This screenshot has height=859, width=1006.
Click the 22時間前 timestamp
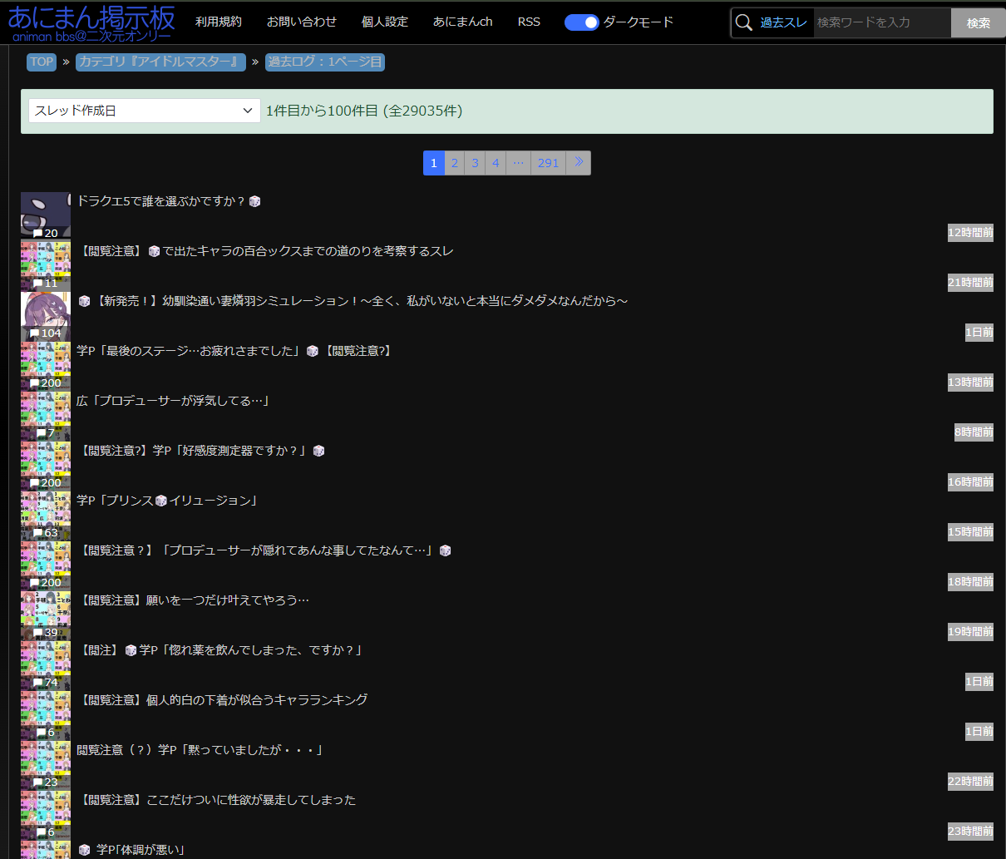click(x=970, y=782)
